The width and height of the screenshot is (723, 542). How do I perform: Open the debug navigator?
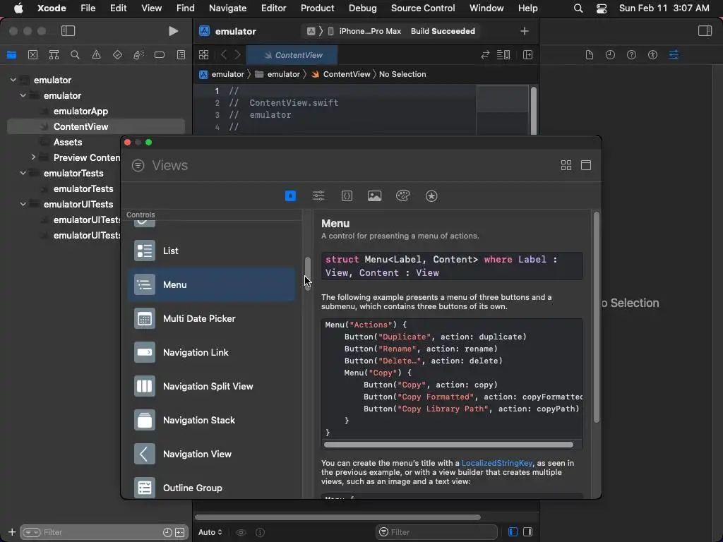click(x=138, y=55)
